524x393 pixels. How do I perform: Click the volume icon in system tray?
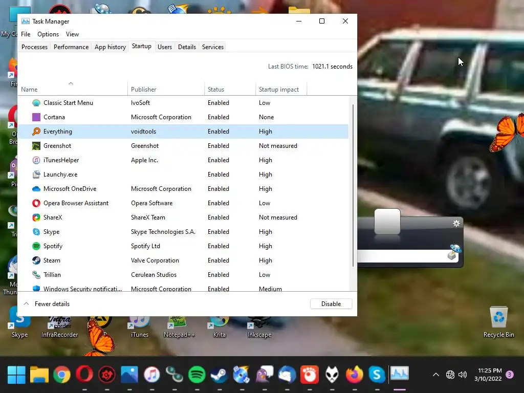pos(463,375)
